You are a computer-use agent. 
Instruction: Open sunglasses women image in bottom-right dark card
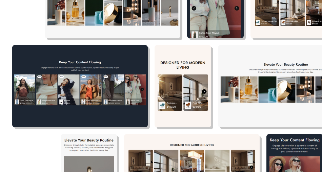pos(295,164)
